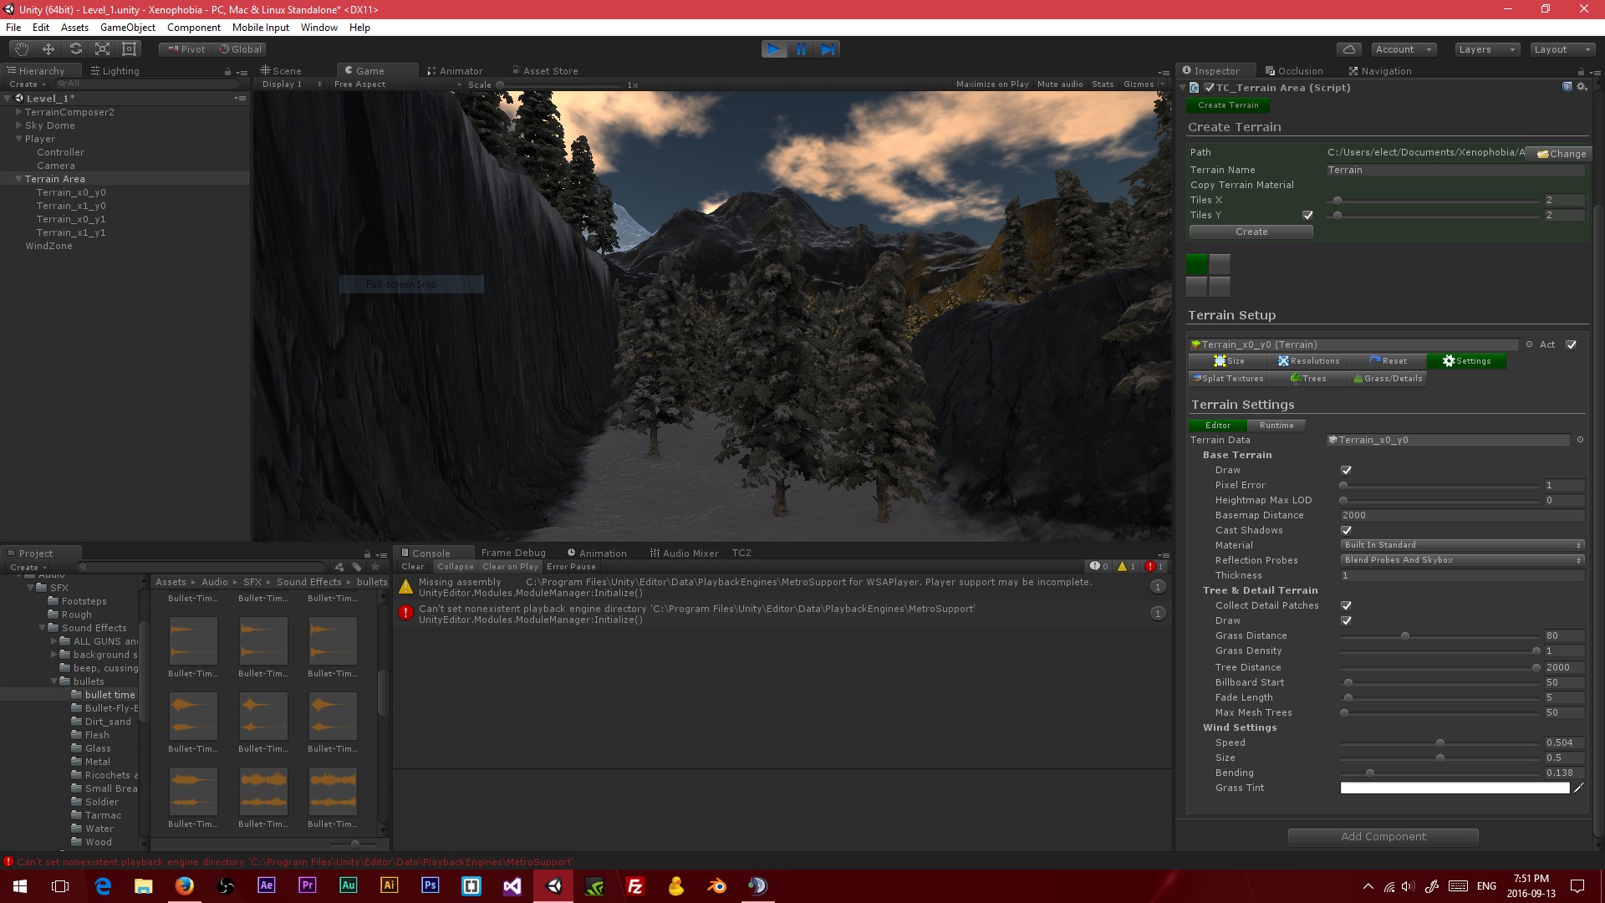This screenshot has width=1605, height=903.
Task: Toggle the Act checkbox
Action: pyautogui.click(x=1571, y=344)
